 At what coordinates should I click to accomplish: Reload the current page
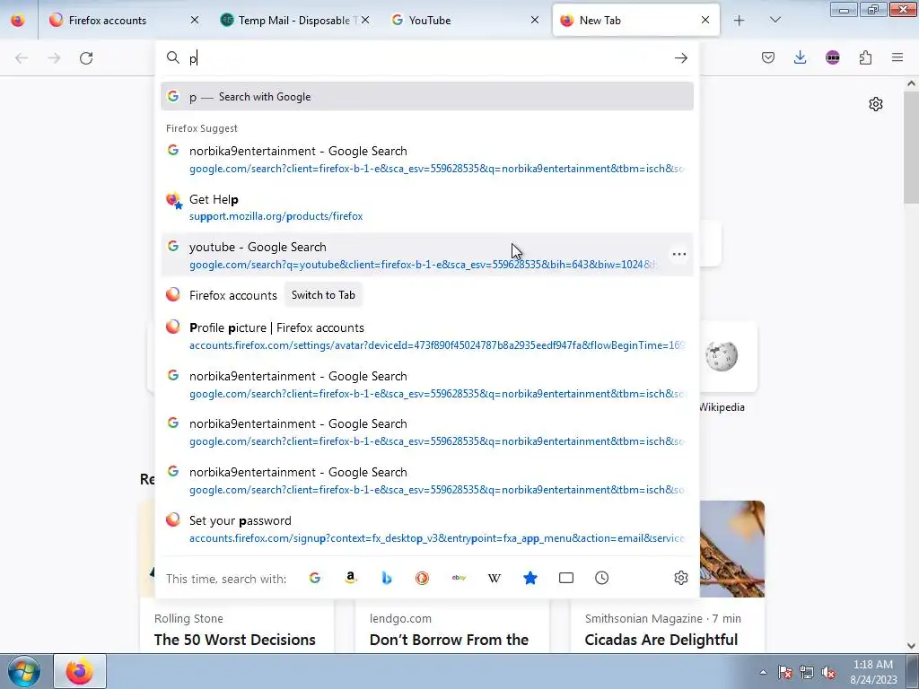click(86, 58)
